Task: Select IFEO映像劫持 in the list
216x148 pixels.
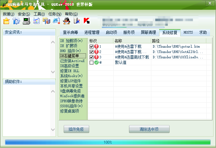Action: [x=71, y=101]
